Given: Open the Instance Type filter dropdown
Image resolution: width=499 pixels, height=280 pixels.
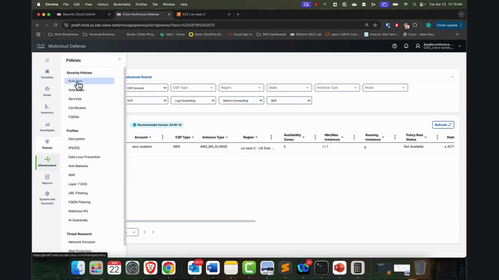Looking at the screenshot, I should click(x=337, y=88).
